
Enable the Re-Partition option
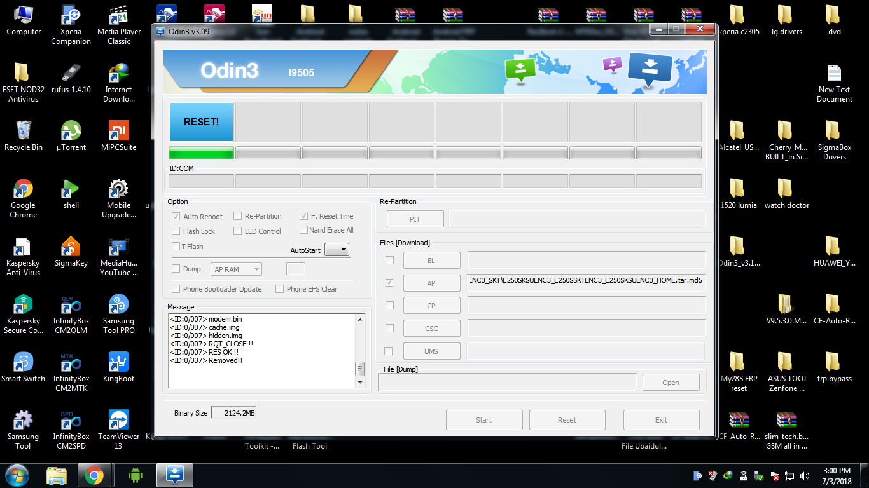(238, 216)
